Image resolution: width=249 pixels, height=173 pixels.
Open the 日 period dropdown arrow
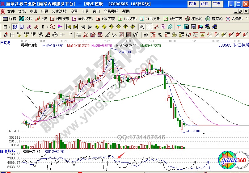click(x=9, y=27)
